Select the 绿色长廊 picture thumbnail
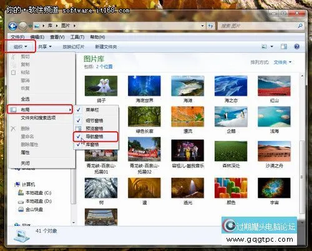 144,117
